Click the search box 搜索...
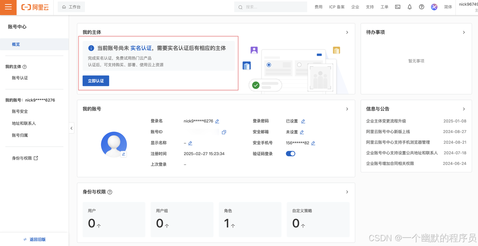Viewport: 478px width, 246px height. [271, 7]
